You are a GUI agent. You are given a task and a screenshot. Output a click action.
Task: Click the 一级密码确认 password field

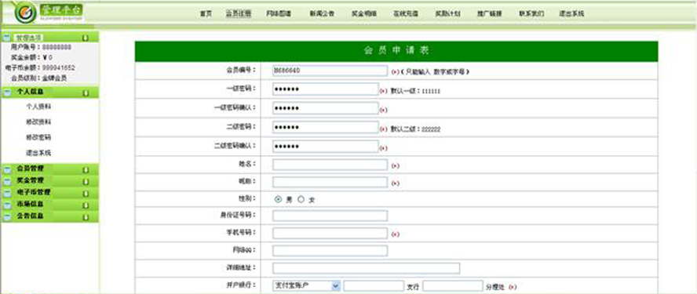326,108
